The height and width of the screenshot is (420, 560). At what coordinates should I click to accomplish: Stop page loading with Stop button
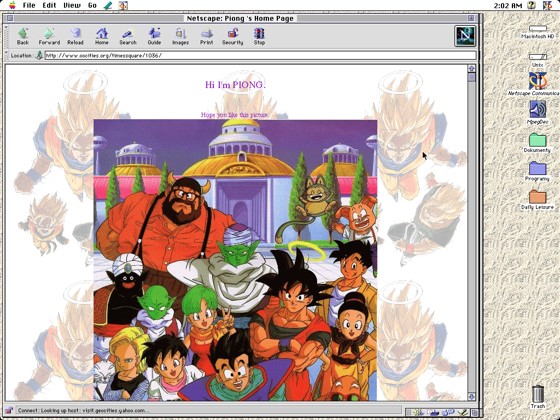(x=259, y=36)
